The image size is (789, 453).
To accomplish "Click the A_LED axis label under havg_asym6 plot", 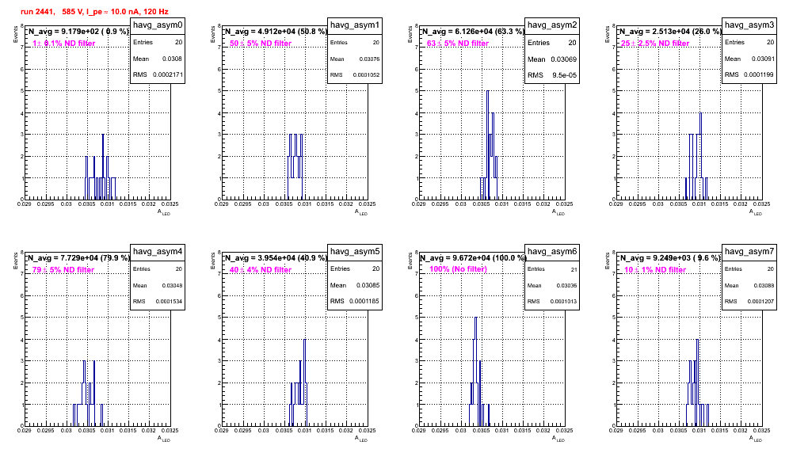I will pyautogui.click(x=558, y=439).
